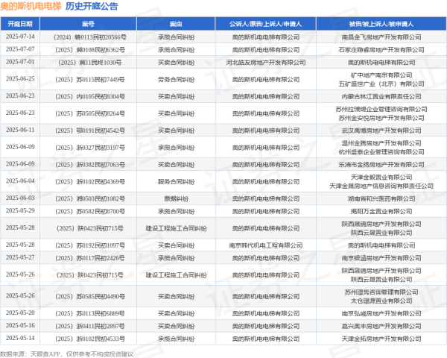
Task: Click defendant '南京银涵房地产开发有限公司'
Action: (381, 258)
